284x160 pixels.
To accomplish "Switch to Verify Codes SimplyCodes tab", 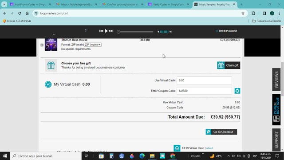I will click(x=169, y=4).
